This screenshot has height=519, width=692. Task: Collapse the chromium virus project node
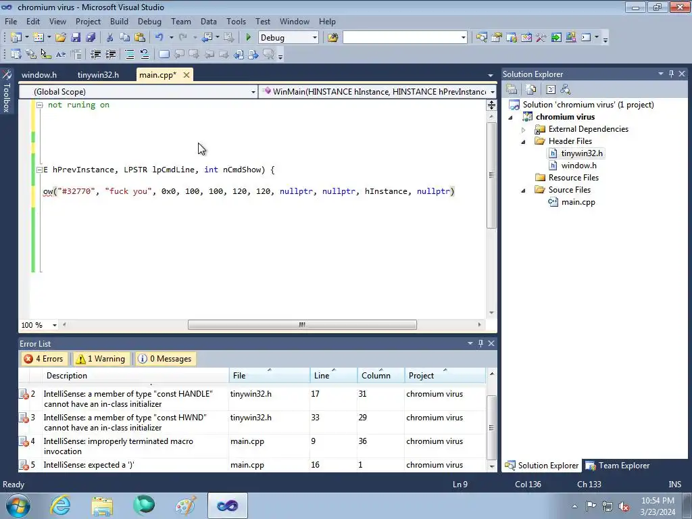click(x=511, y=118)
